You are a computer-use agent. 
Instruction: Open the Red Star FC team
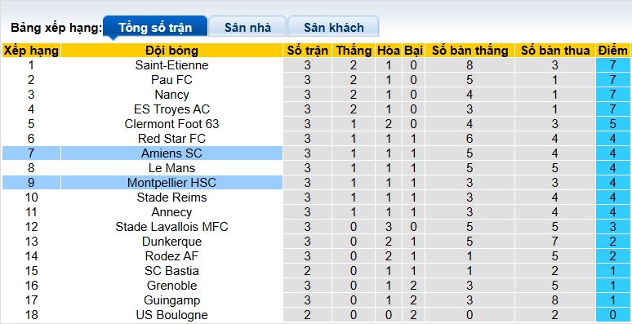click(171, 139)
